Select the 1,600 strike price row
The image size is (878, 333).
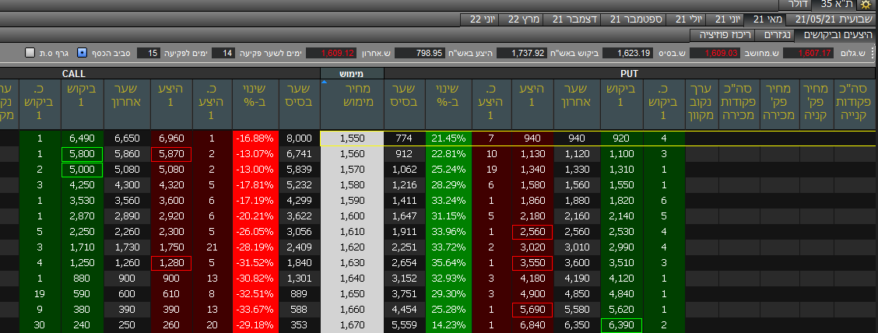(352, 216)
